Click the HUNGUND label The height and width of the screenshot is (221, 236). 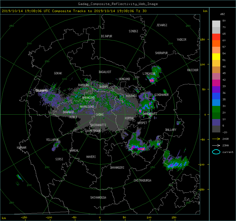(124, 79)
